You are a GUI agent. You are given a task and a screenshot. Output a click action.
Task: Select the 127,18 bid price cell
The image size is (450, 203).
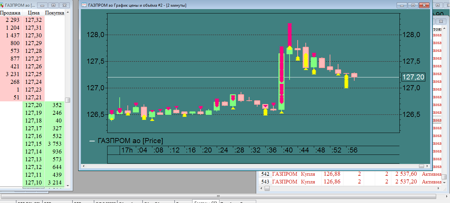[x=33, y=121]
